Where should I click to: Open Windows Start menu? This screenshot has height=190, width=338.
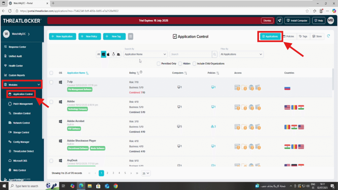coord(4,186)
